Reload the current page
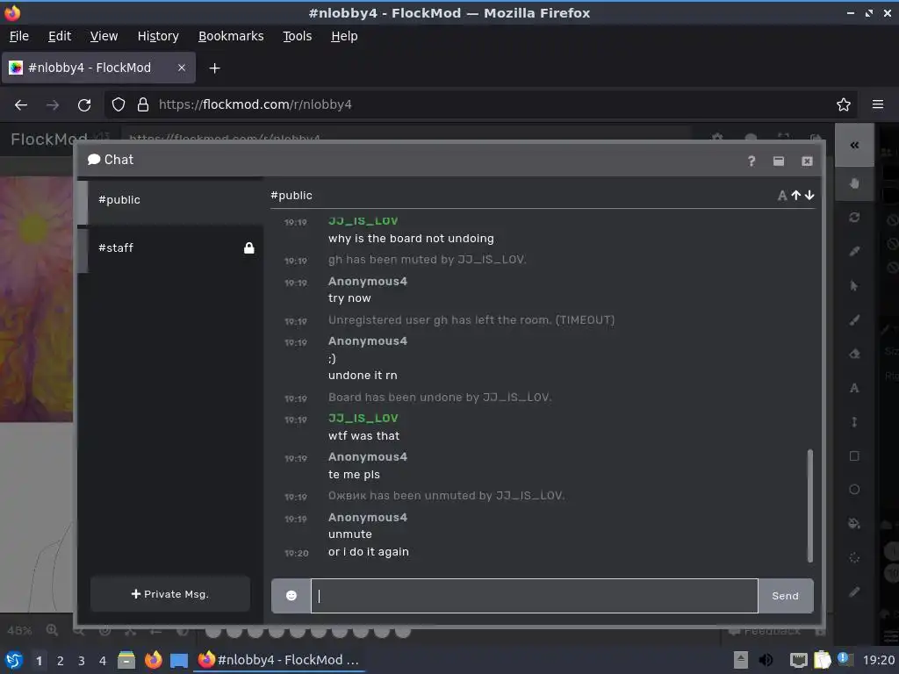Screen dimensions: 899x674 coord(84,105)
